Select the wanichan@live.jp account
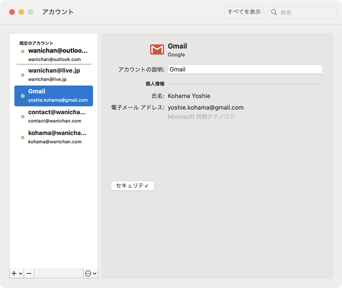 tap(54, 75)
